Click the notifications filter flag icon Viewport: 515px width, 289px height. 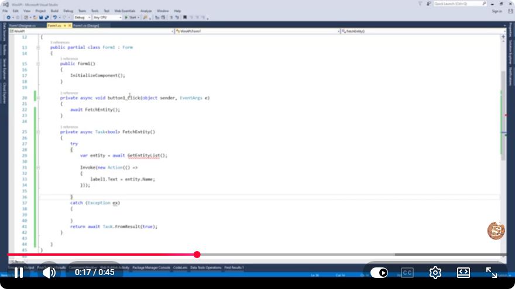click(x=420, y=4)
